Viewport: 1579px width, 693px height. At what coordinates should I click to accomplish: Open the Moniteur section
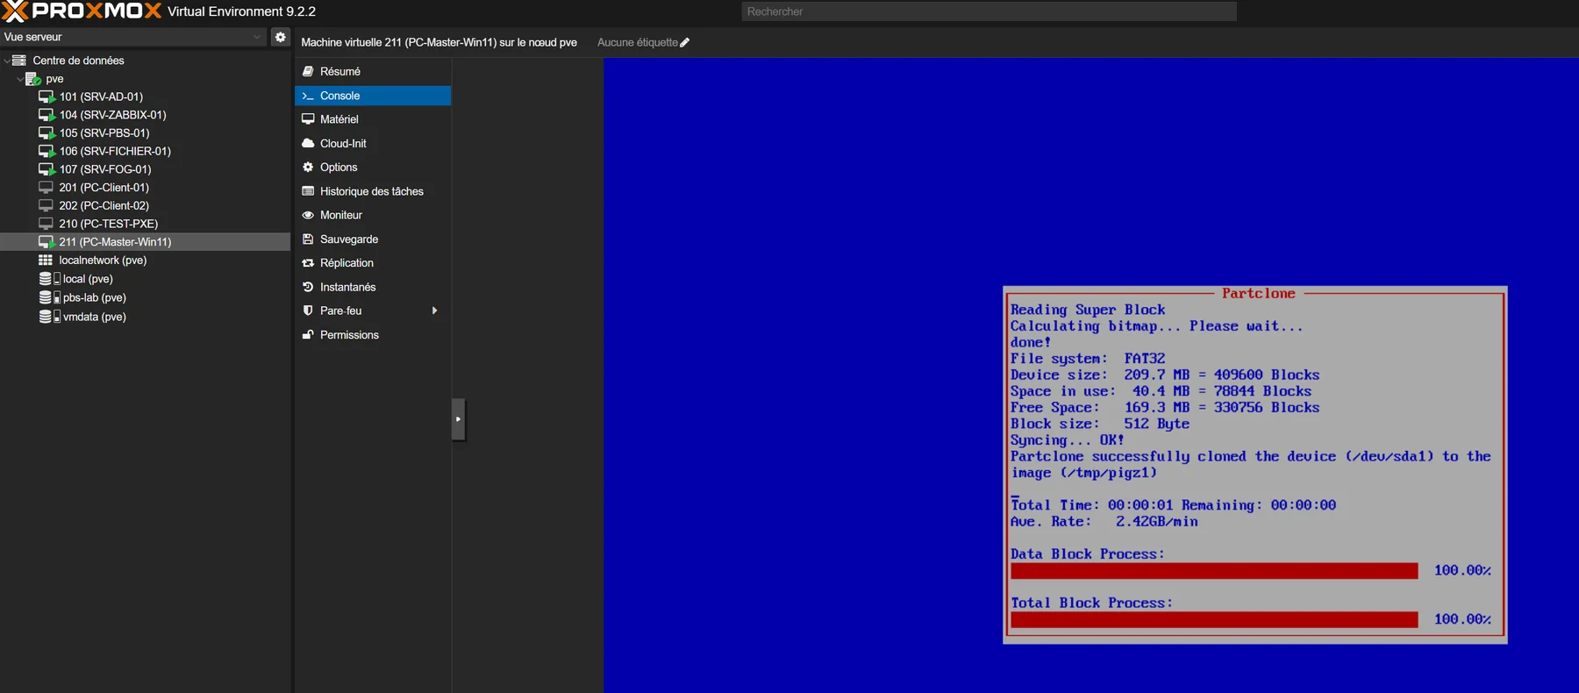tap(373, 215)
